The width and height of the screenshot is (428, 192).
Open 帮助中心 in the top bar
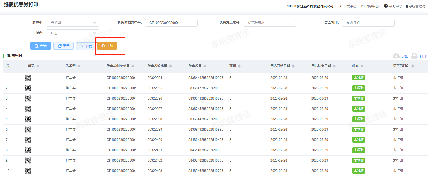pos(393,6)
